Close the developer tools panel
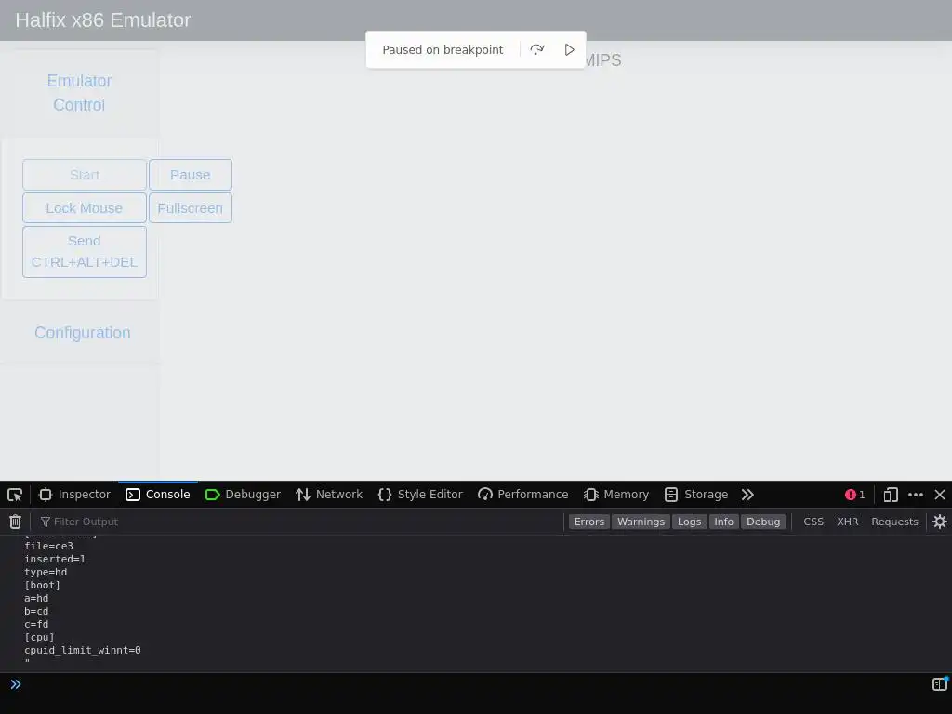The height and width of the screenshot is (714, 952). 939,495
